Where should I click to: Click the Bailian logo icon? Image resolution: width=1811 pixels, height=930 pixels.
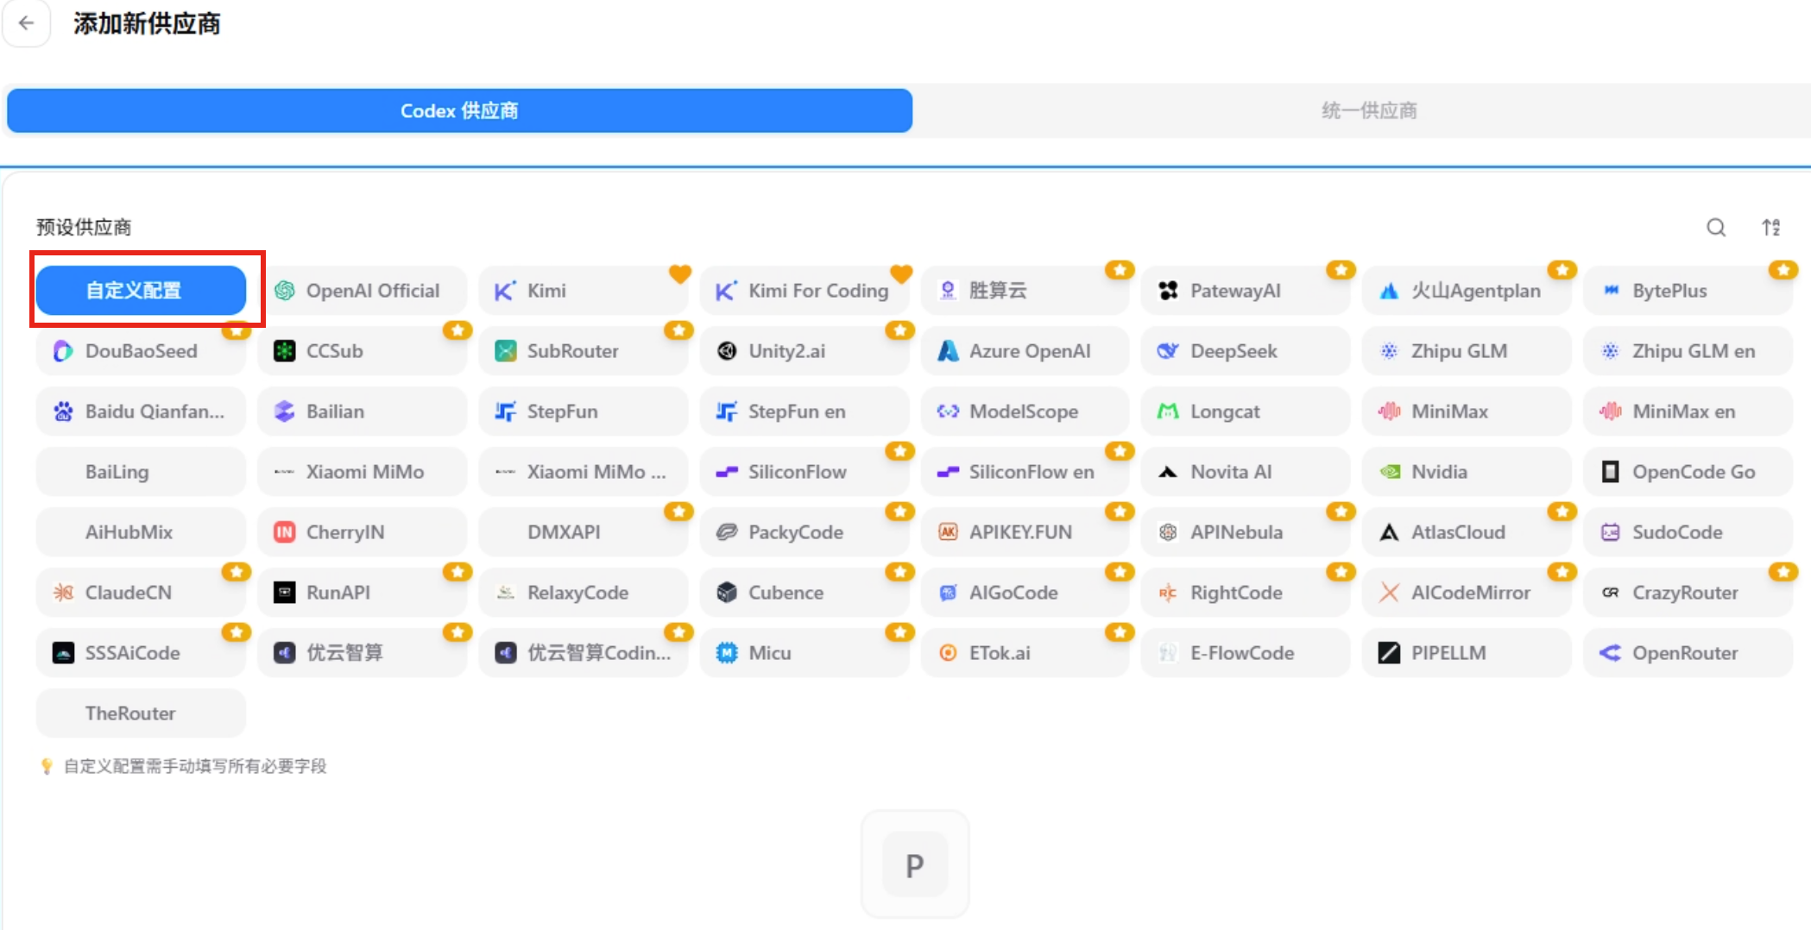[284, 412]
